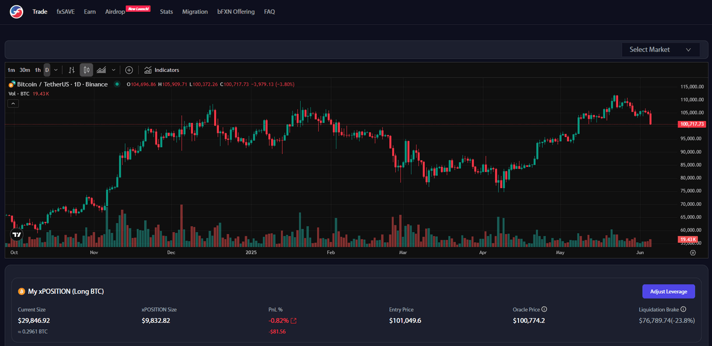The width and height of the screenshot is (712, 346).
Task: Click the Liquidation Brake info icon
Action: pyautogui.click(x=683, y=309)
